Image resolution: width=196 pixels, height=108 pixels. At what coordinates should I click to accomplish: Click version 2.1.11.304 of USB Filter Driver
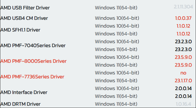point(183,7)
